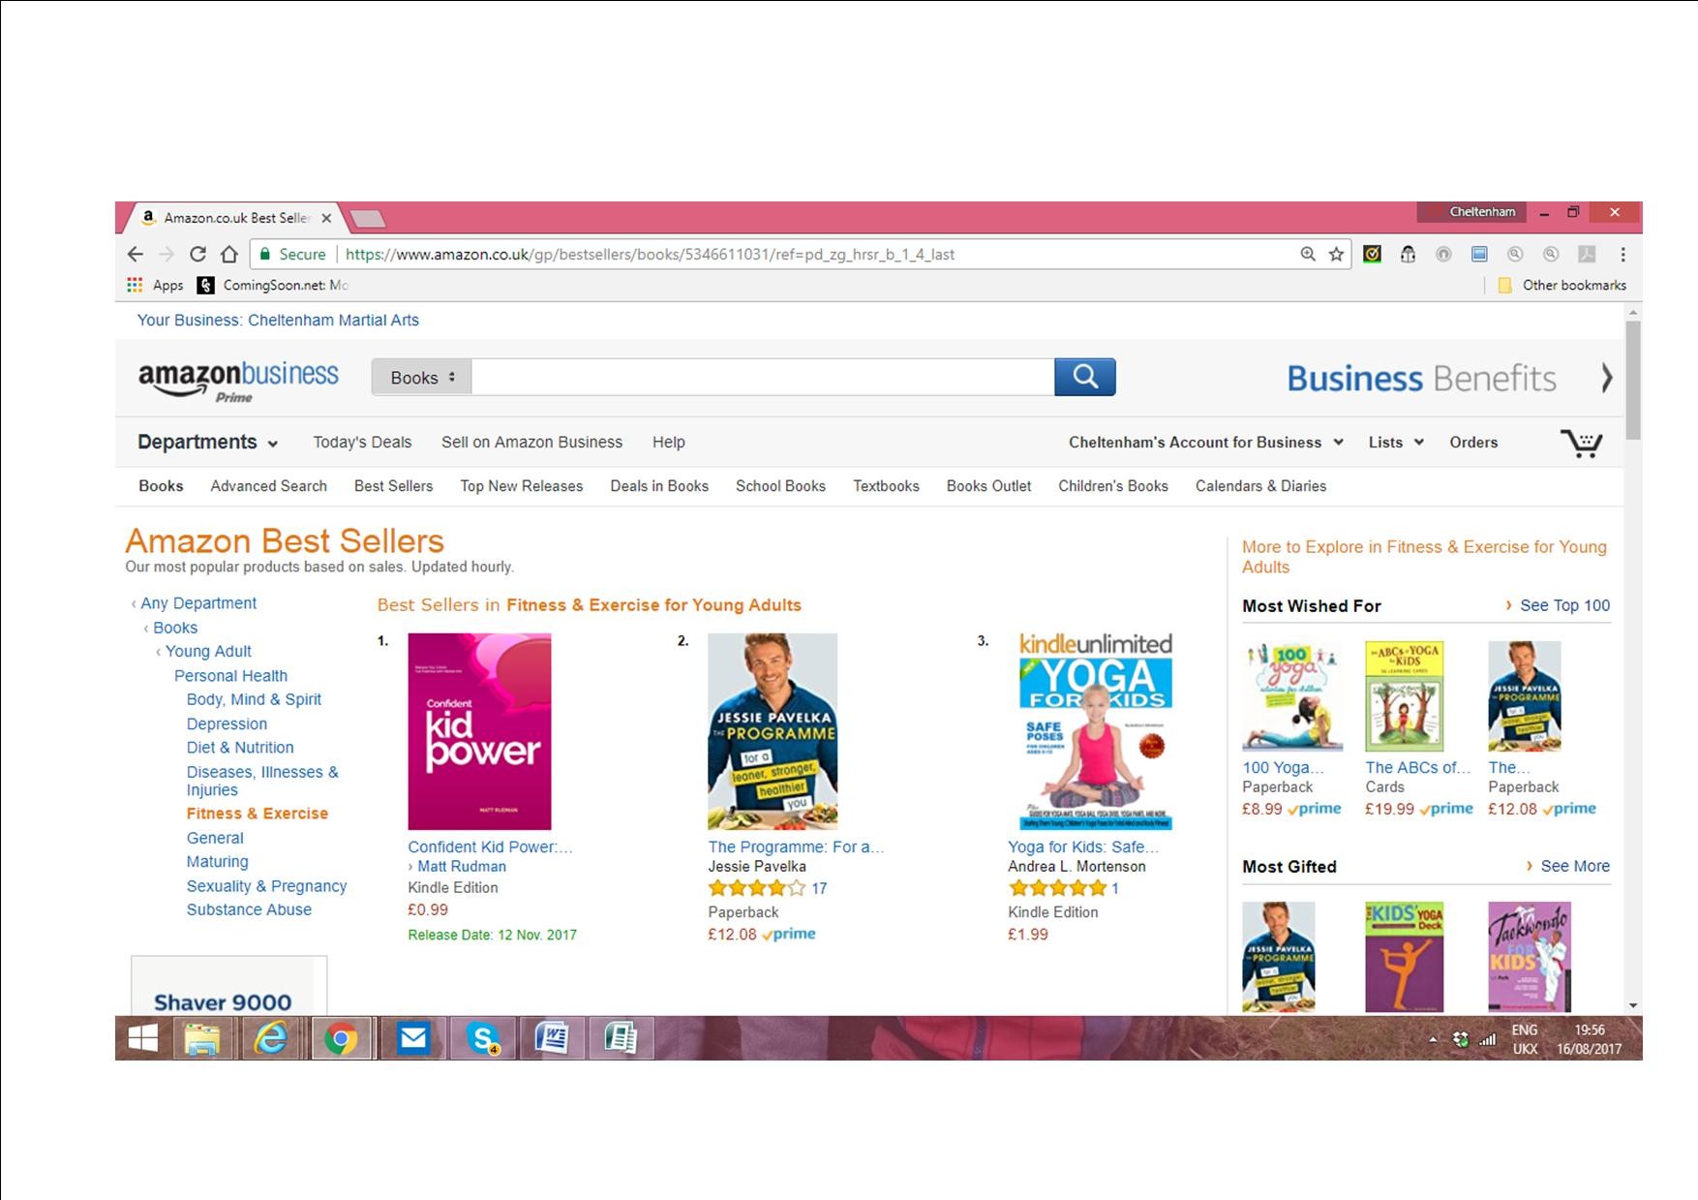The height and width of the screenshot is (1200, 1698).
Task: Click the browser address bar URL
Action: (x=650, y=255)
